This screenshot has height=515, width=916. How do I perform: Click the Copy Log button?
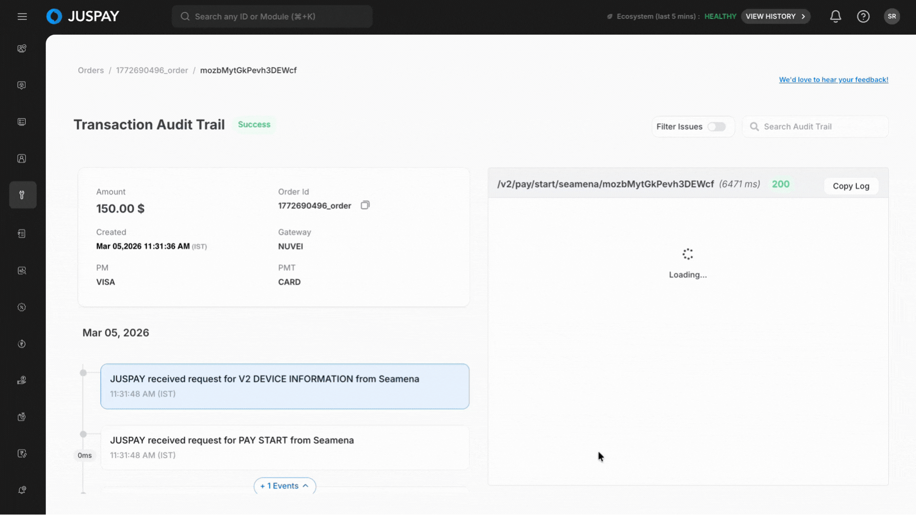[851, 186]
